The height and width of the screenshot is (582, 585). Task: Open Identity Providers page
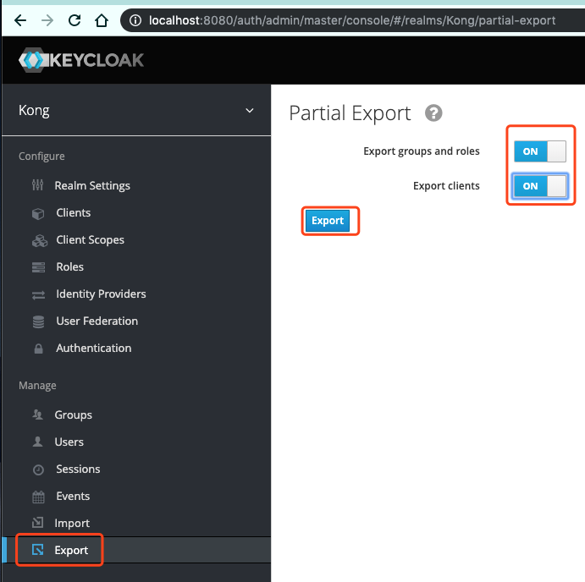101,294
